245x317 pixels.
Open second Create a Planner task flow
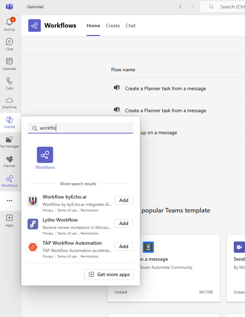(165, 110)
